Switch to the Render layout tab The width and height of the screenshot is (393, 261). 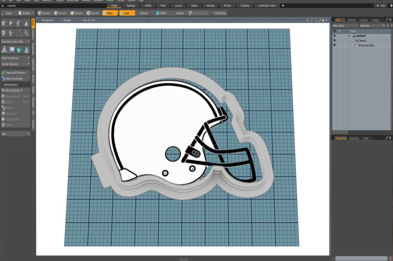point(227,5)
